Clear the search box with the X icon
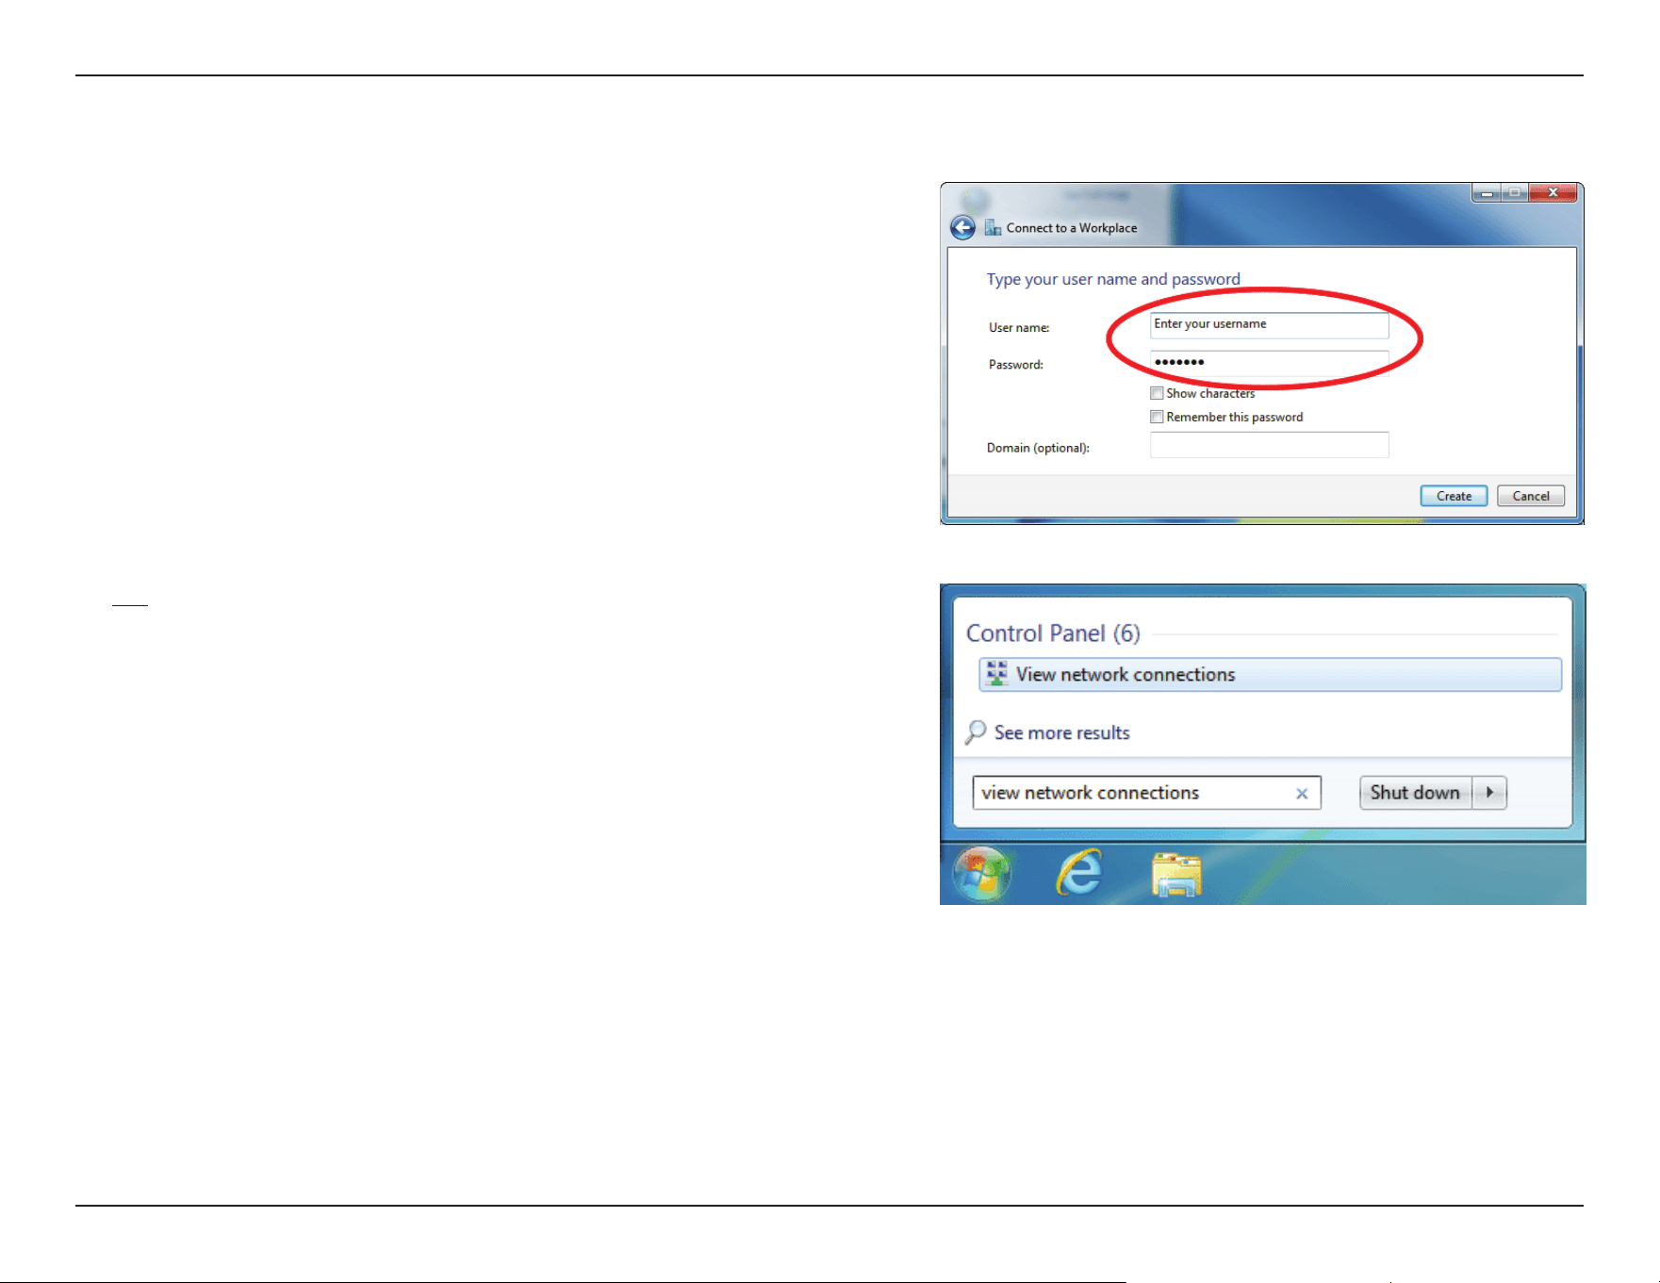This screenshot has height=1283, width=1660. [1302, 794]
